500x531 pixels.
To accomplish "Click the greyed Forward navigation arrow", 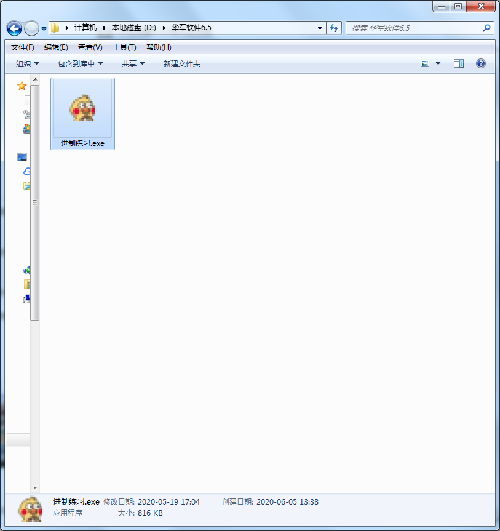I will pyautogui.click(x=32, y=28).
